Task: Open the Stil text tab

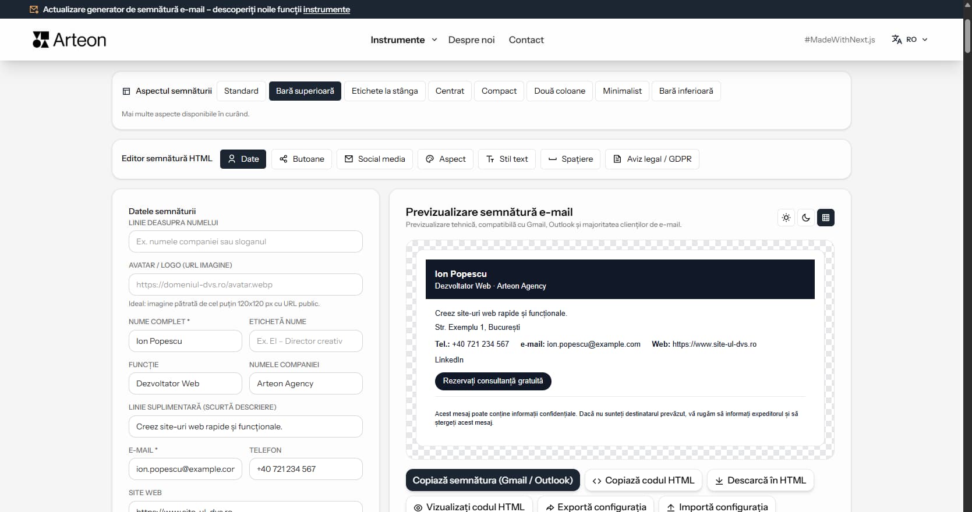Action: (x=507, y=159)
